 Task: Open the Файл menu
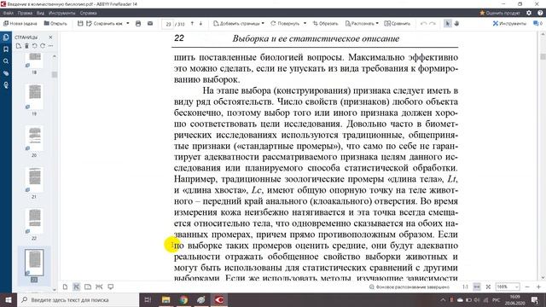pos(9,13)
